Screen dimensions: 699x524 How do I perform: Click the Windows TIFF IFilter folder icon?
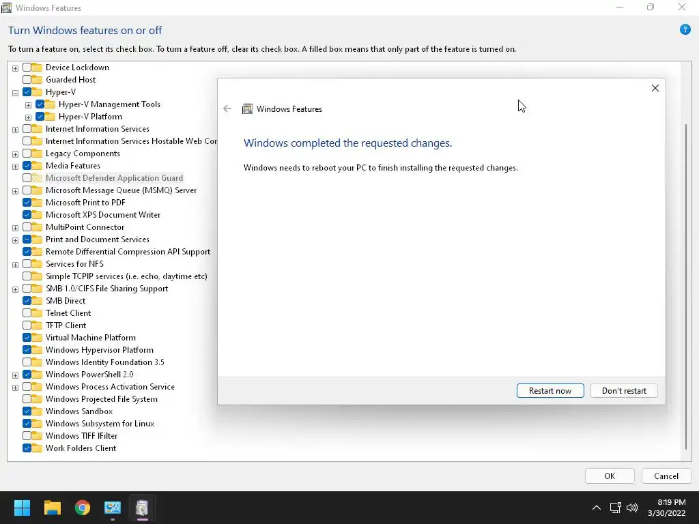[37, 436]
